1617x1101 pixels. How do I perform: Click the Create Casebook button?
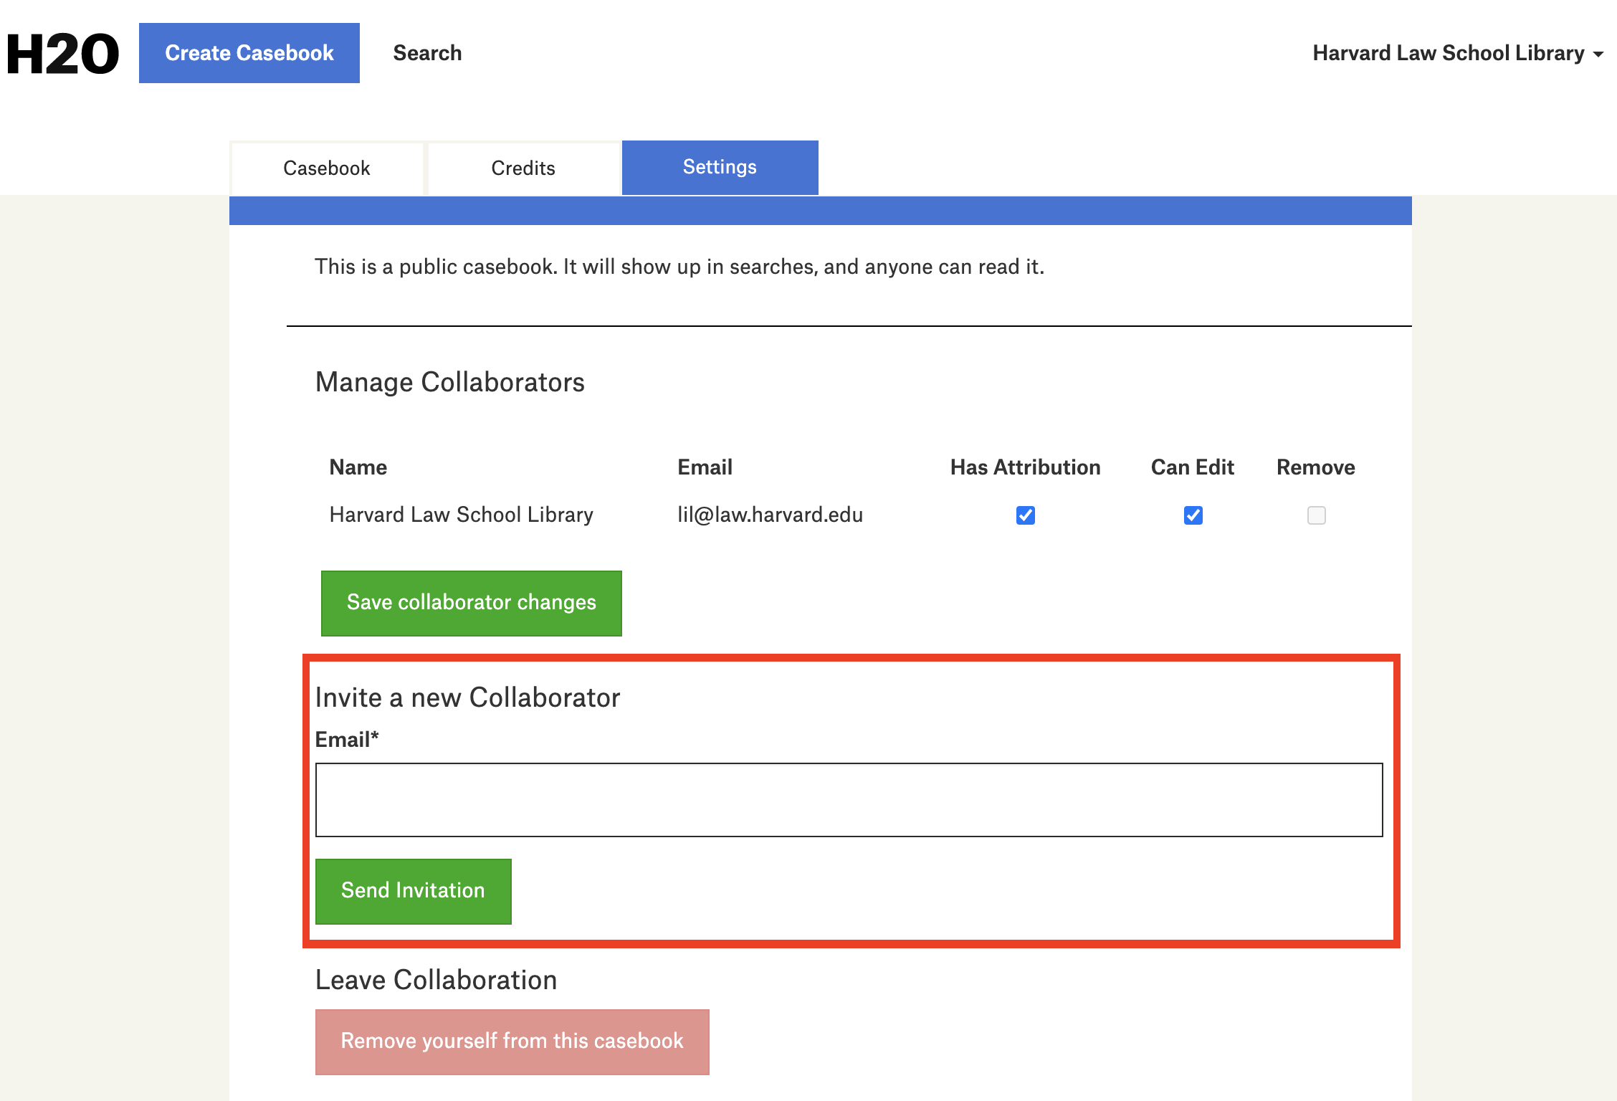click(249, 53)
